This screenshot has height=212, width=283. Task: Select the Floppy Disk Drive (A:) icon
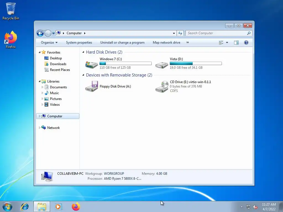(91, 86)
